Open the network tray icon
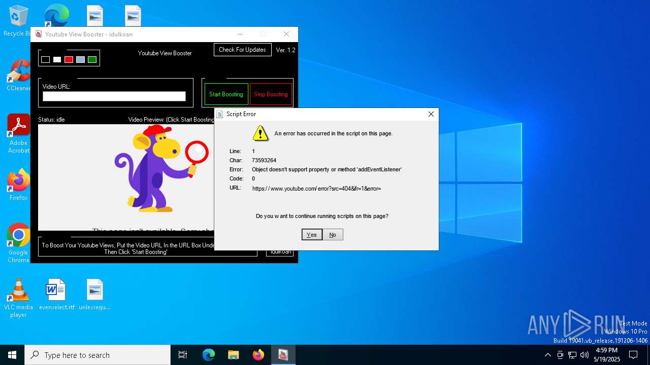The image size is (650, 365). point(572,355)
